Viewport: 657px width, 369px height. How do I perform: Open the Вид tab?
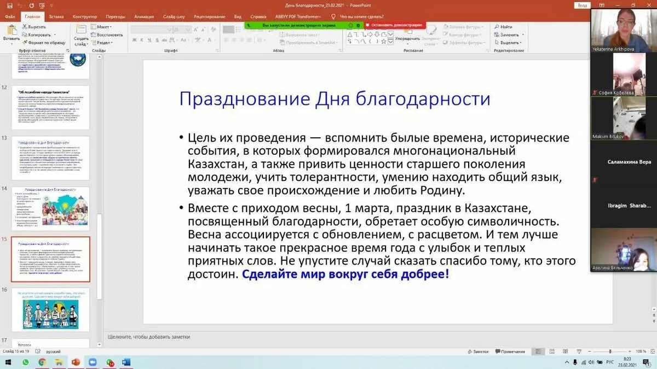[x=238, y=16]
